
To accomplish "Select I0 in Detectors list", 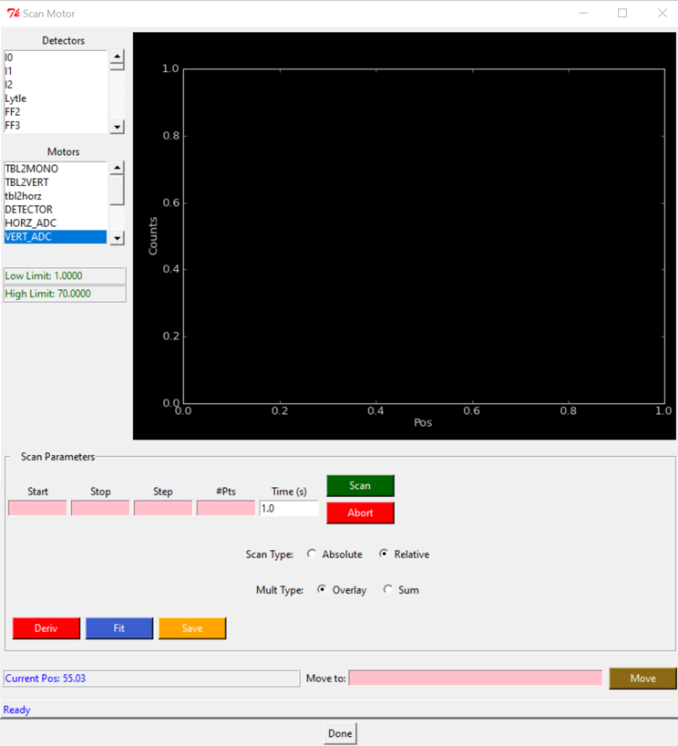I will (x=55, y=57).
